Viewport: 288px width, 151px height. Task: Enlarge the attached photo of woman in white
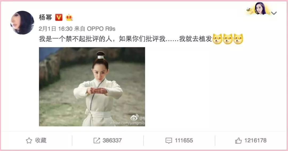point(92,87)
